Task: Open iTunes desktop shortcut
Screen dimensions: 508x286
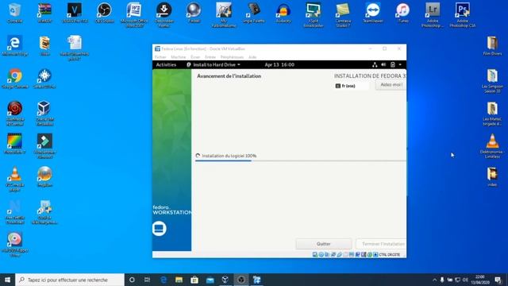Action: tap(402, 13)
